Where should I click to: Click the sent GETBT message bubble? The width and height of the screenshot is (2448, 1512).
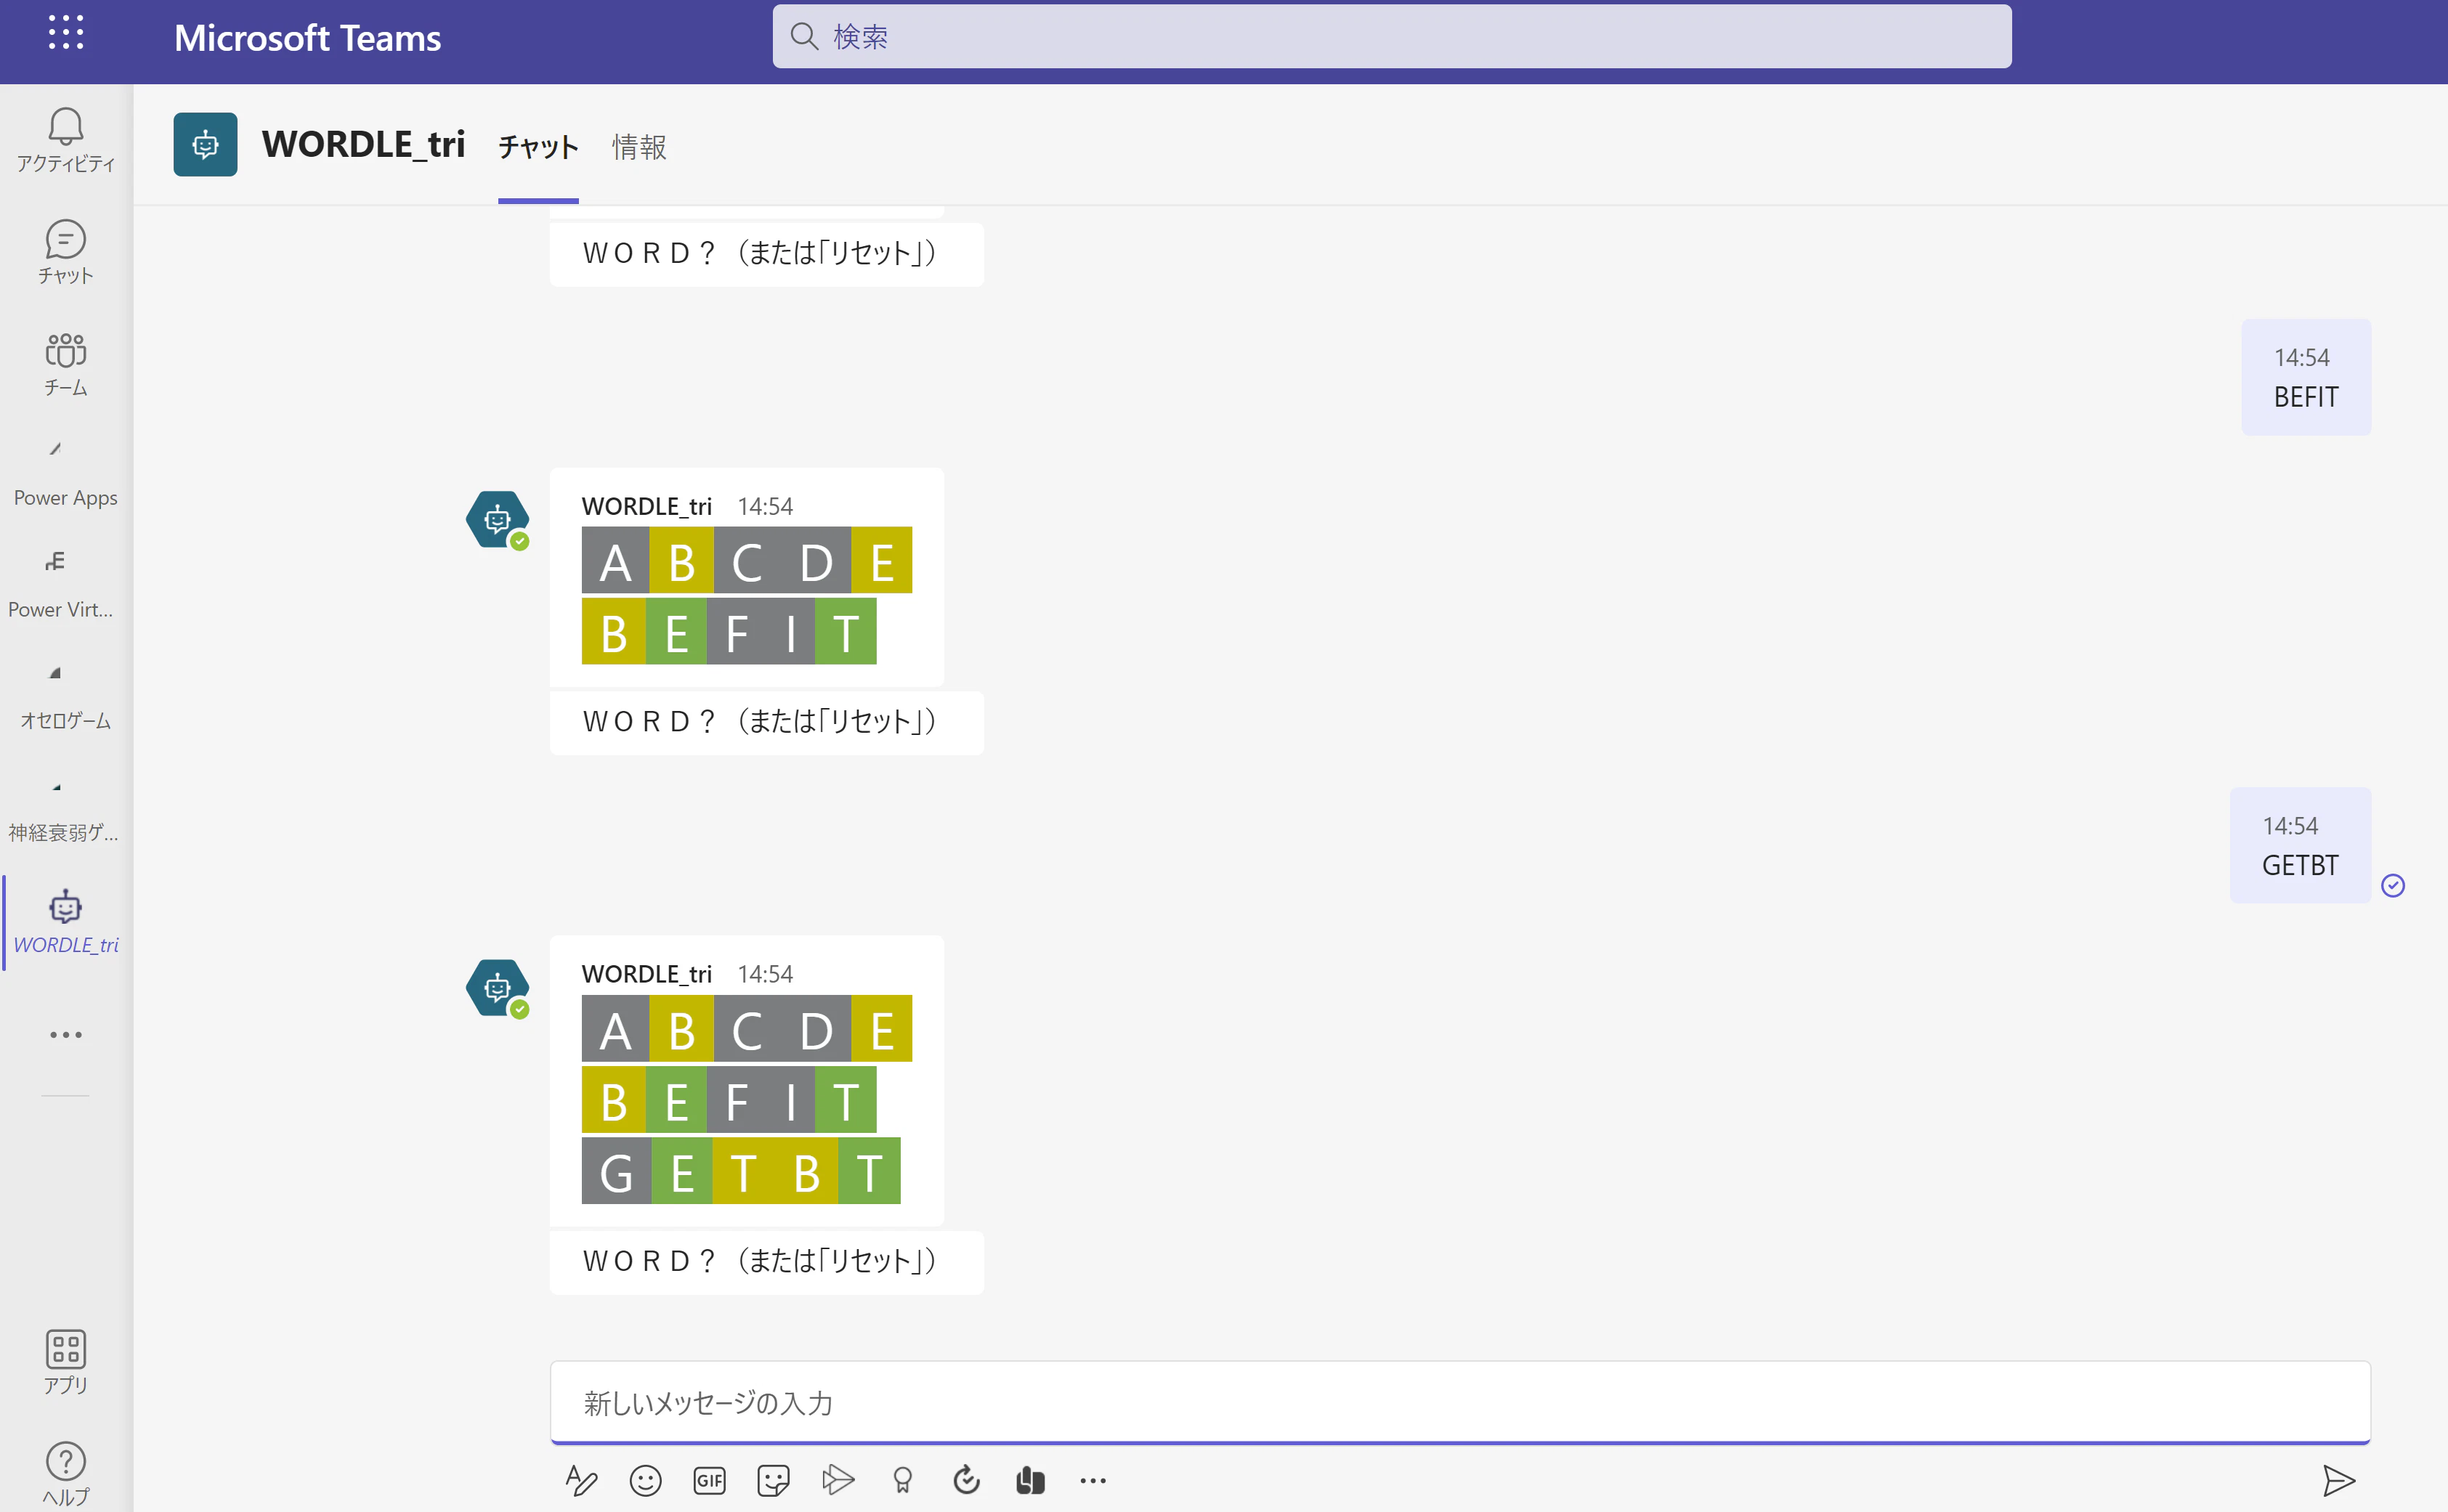(x=2300, y=845)
